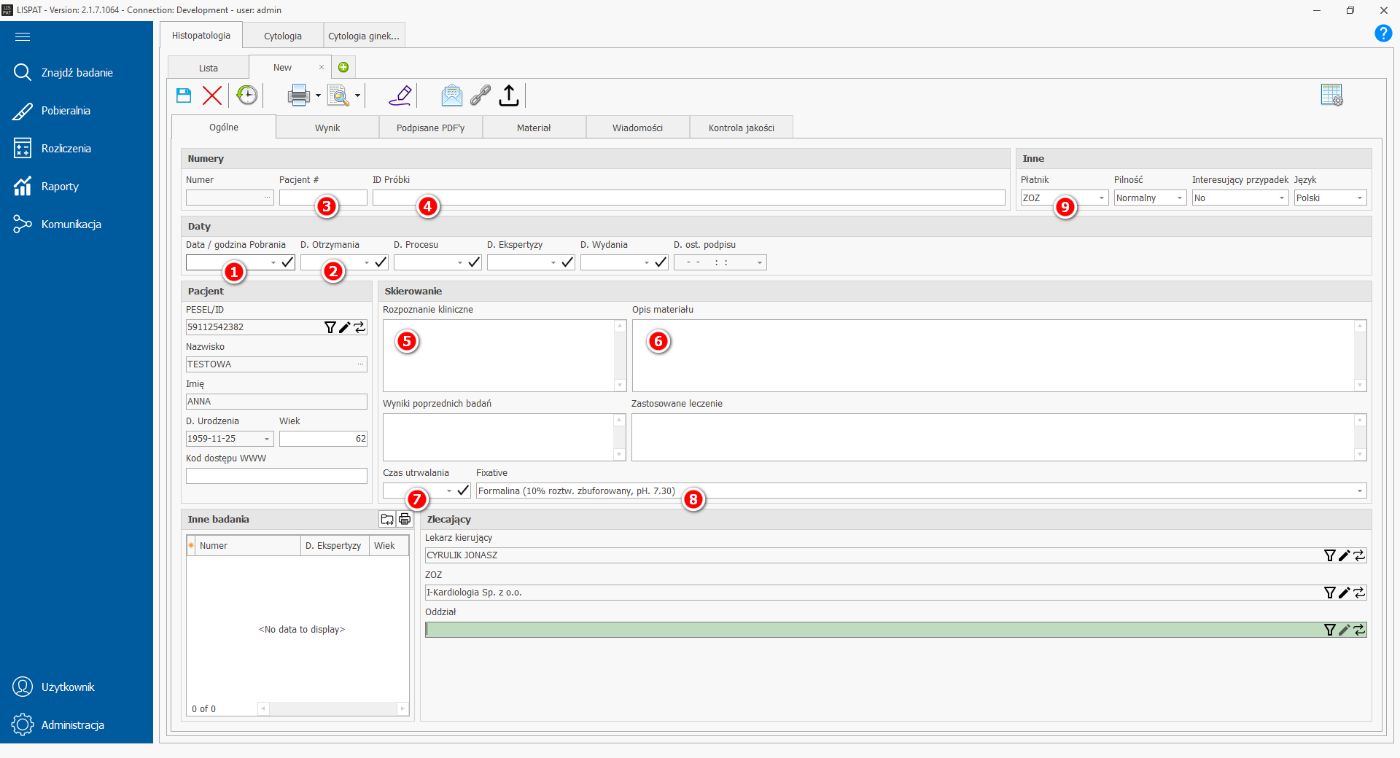Viewport: 1400px width, 758px height.
Task: Click the envelope message icon
Action: coord(451,95)
